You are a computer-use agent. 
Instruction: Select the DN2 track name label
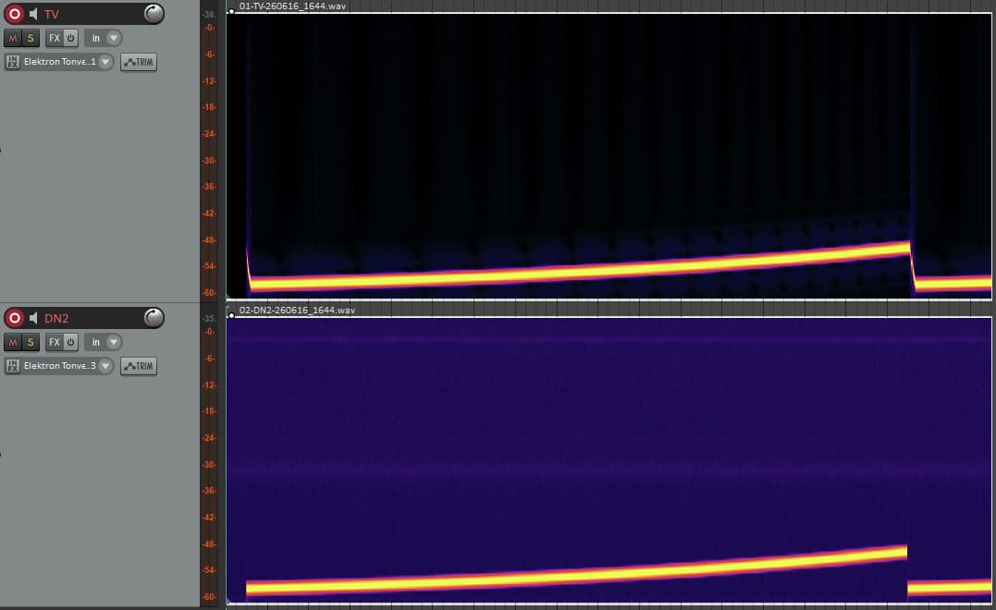[x=56, y=318]
